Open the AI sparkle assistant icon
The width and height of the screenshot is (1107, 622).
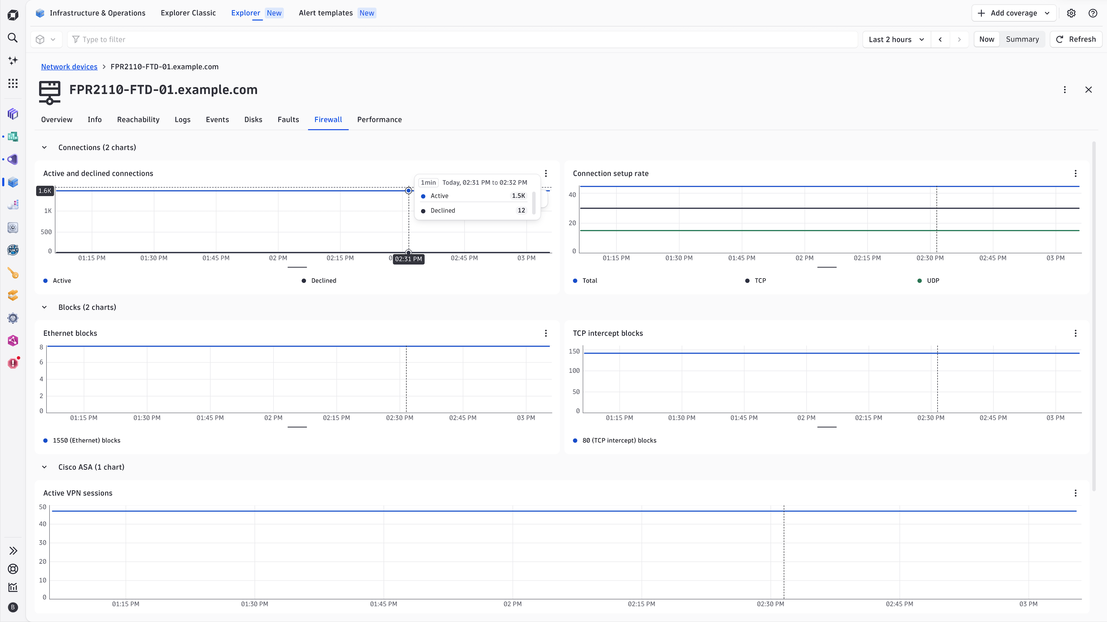pyautogui.click(x=13, y=60)
